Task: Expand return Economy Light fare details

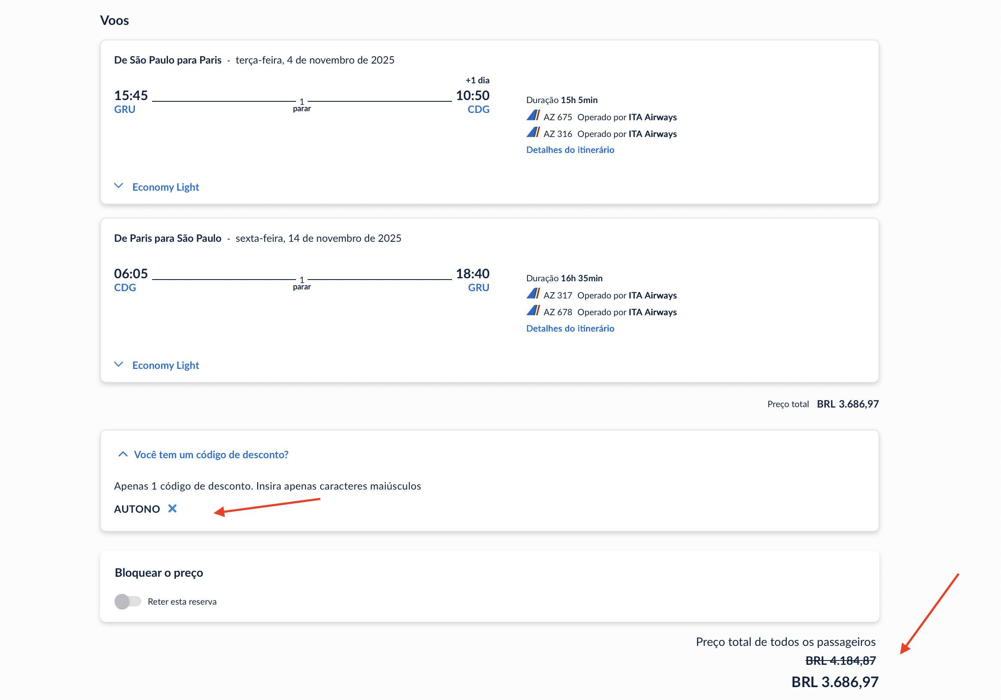Action: [x=166, y=365]
